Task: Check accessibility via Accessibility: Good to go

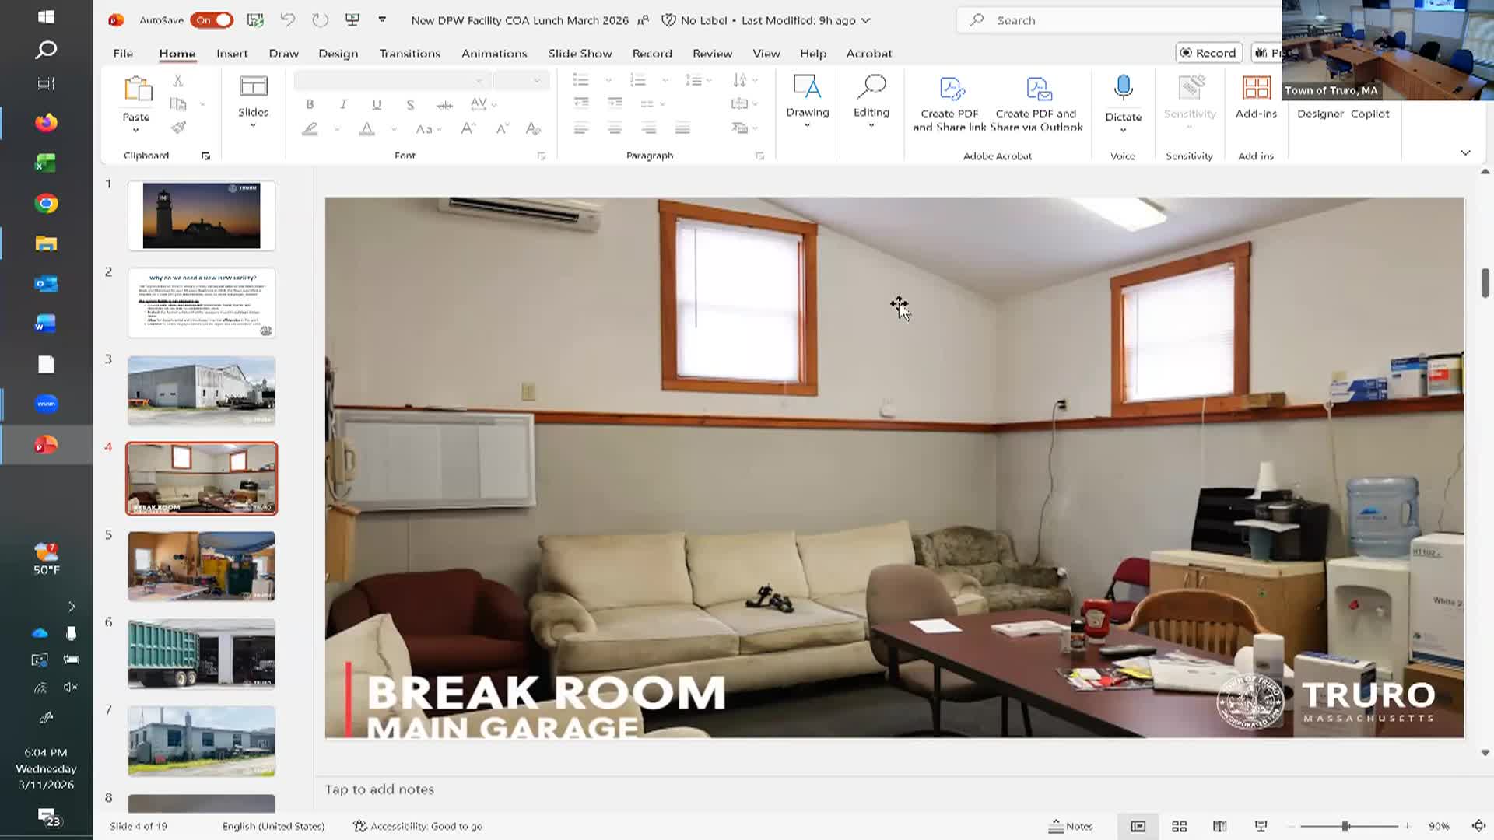Action: click(417, 826)
